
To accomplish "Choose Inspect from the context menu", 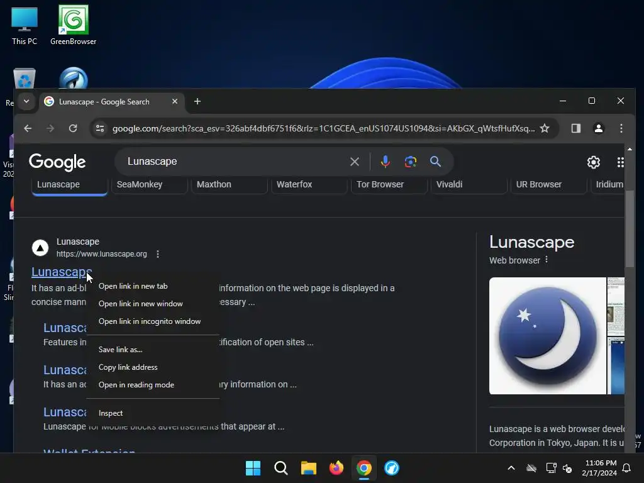I will click(152, 414).
